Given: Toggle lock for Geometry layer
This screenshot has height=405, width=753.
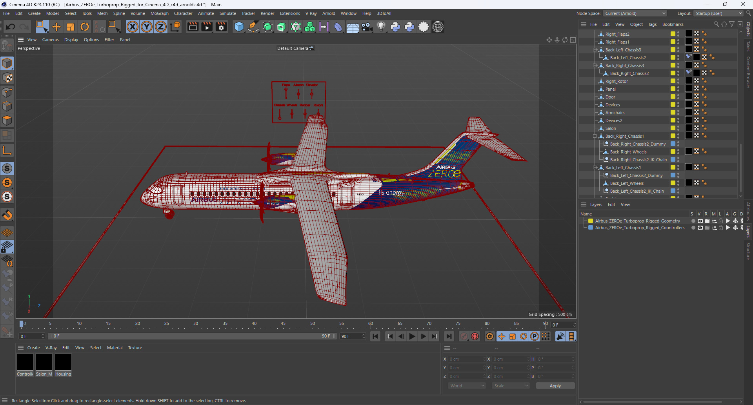Looking at the screenshot, I should click(721, 221).
